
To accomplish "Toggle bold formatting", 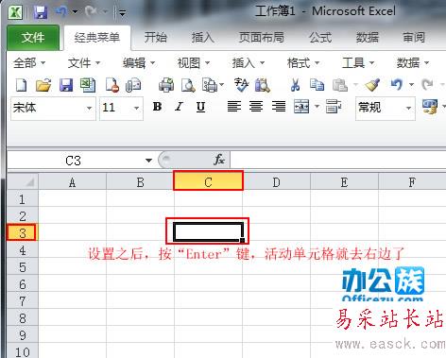I will coord(157,107).
